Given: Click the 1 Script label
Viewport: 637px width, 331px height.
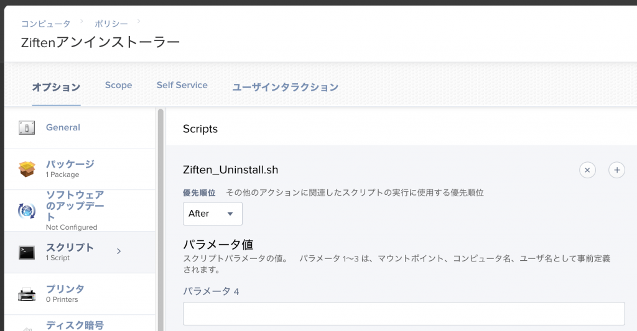Looking at the screenshot, I should click(58, 258).
